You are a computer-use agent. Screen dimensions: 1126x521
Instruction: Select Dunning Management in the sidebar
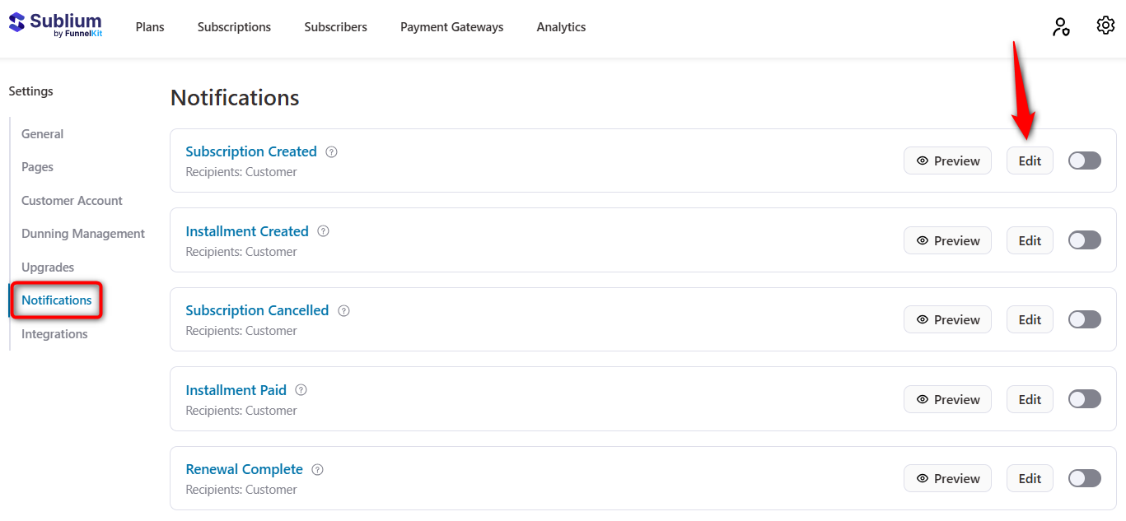pos(83,233)
